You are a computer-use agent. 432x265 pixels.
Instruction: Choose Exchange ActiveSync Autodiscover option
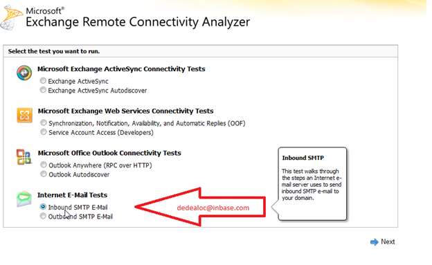[x=43, y=90]
